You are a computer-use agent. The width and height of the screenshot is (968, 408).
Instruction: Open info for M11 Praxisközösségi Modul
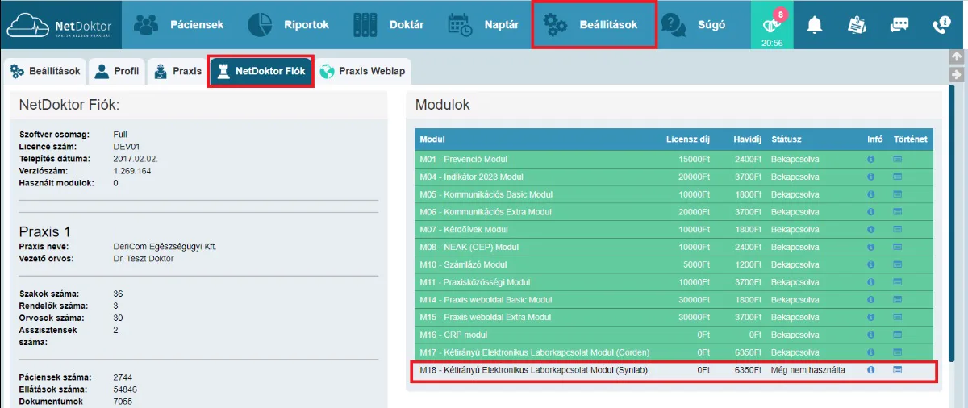871,282
